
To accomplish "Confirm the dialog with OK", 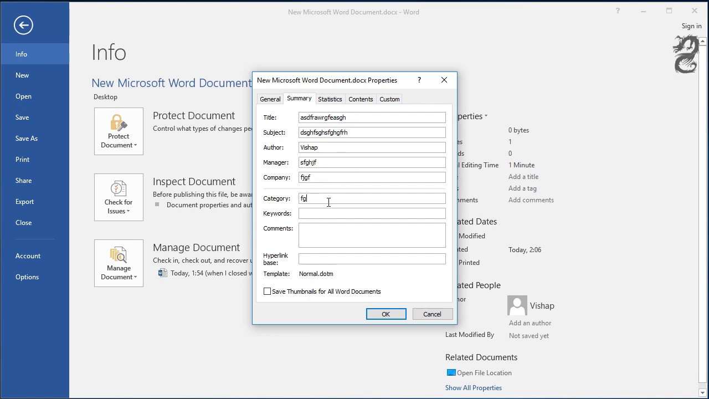I will pyautogui.click(x=386, y=314).
